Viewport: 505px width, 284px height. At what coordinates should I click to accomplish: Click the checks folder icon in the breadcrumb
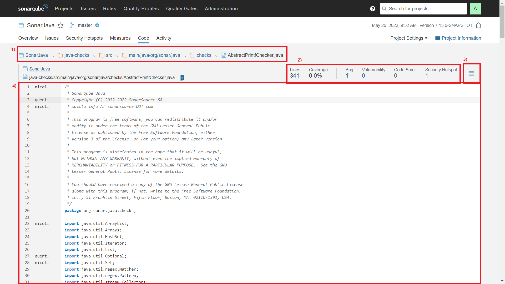(193, 55)
